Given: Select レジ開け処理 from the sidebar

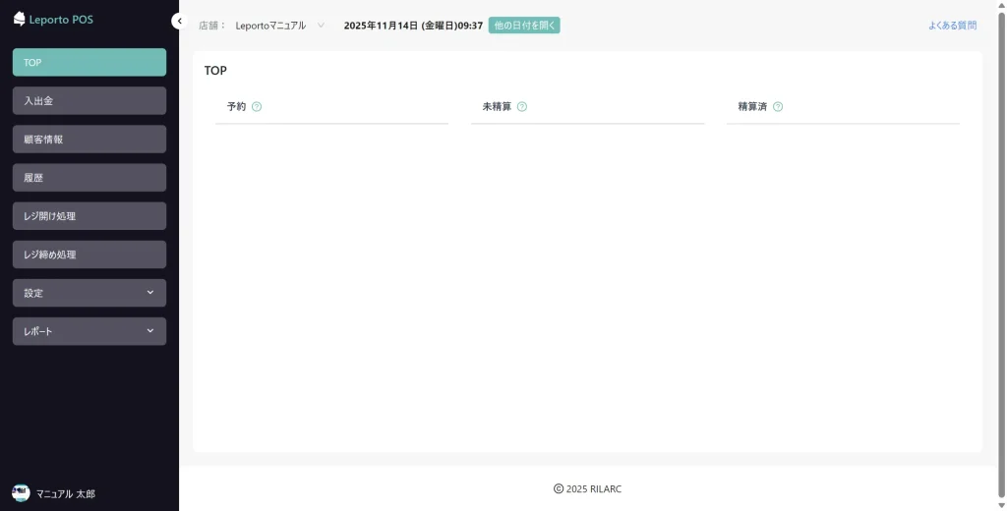Looking at the screenshot, I should [x=89, y=216].
